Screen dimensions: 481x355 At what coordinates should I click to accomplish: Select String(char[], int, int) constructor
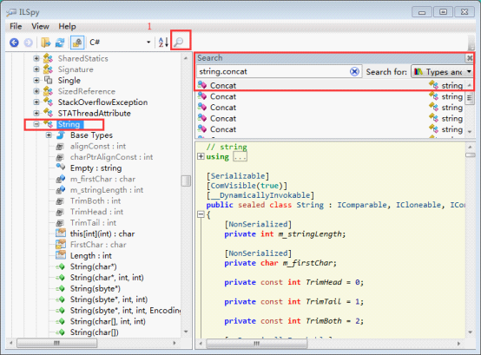[108, 321]
